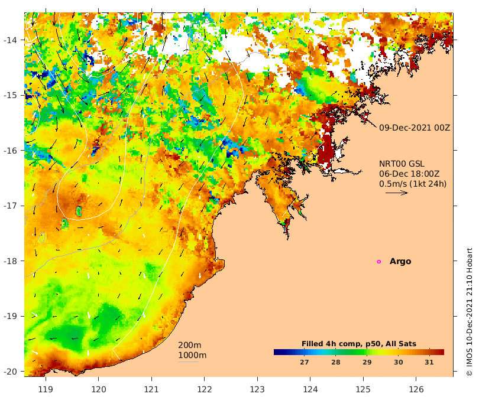The width and height of the screenshot is (479, 397).
Task: Click the dark blue end of the colorbar
Action: pos(277,352)
